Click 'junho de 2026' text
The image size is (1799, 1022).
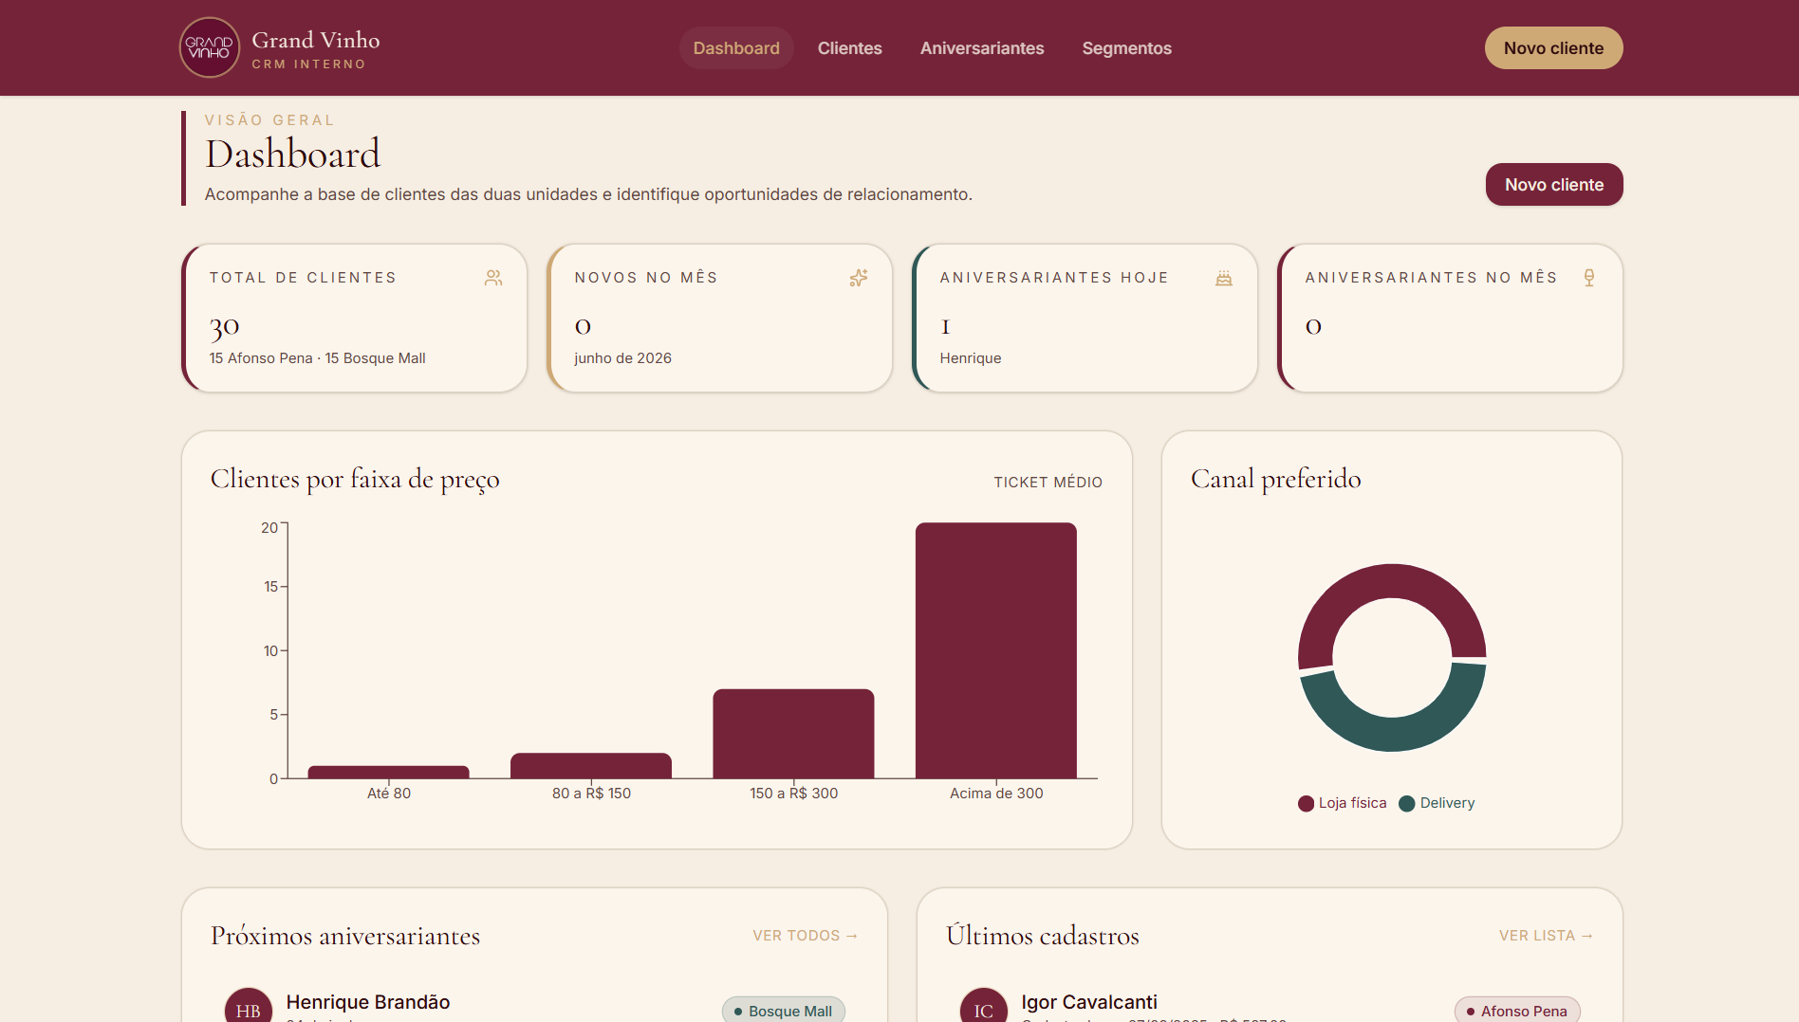(x=622, y=358)
